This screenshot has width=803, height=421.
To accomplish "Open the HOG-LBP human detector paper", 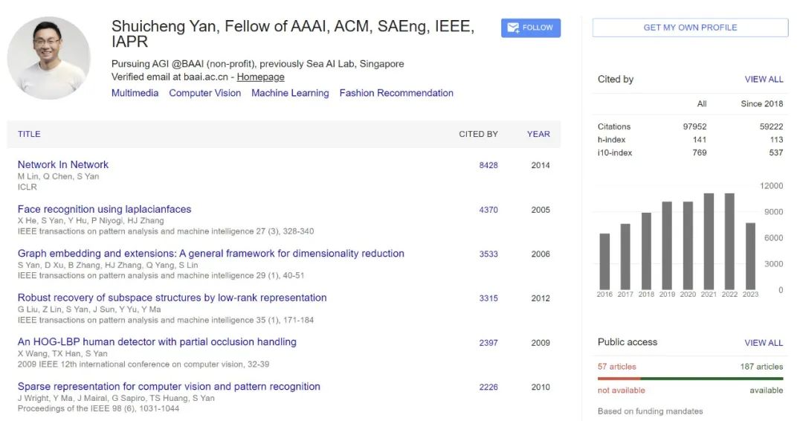I will pos(157,342).
